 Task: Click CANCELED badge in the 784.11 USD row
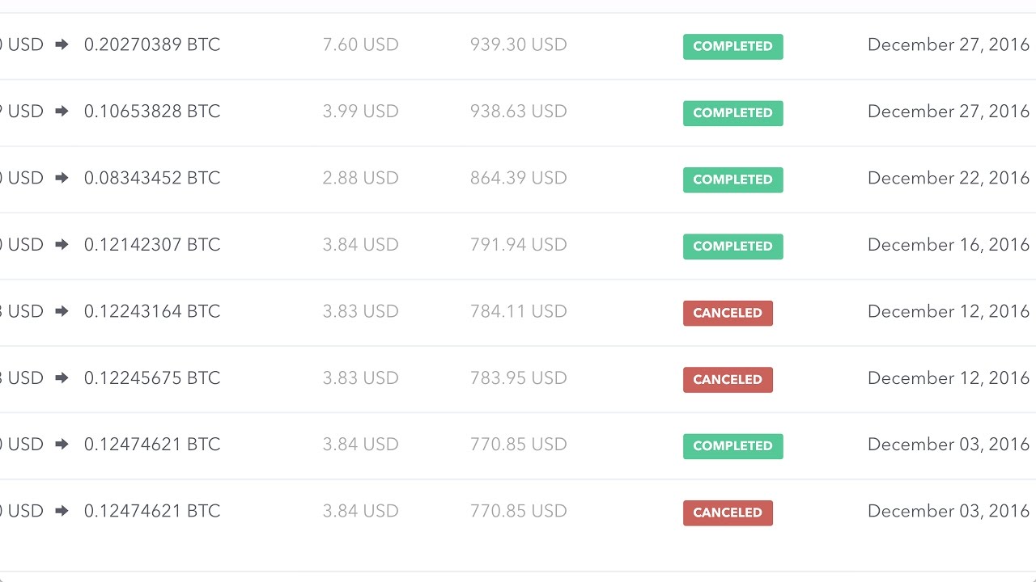(728, 313)
